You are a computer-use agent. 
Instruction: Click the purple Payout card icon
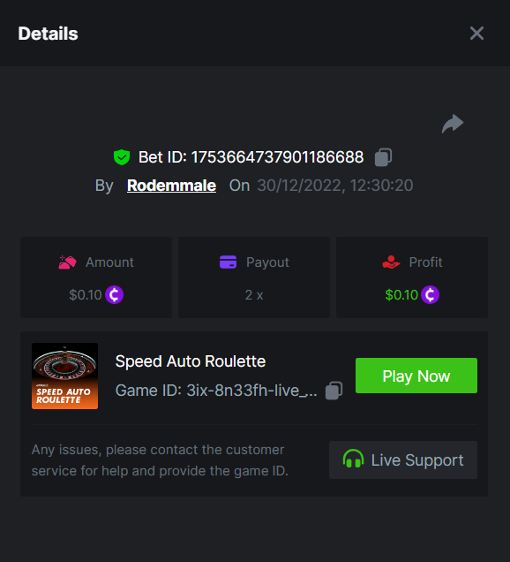pyautogui.click(x=228, y=262)
